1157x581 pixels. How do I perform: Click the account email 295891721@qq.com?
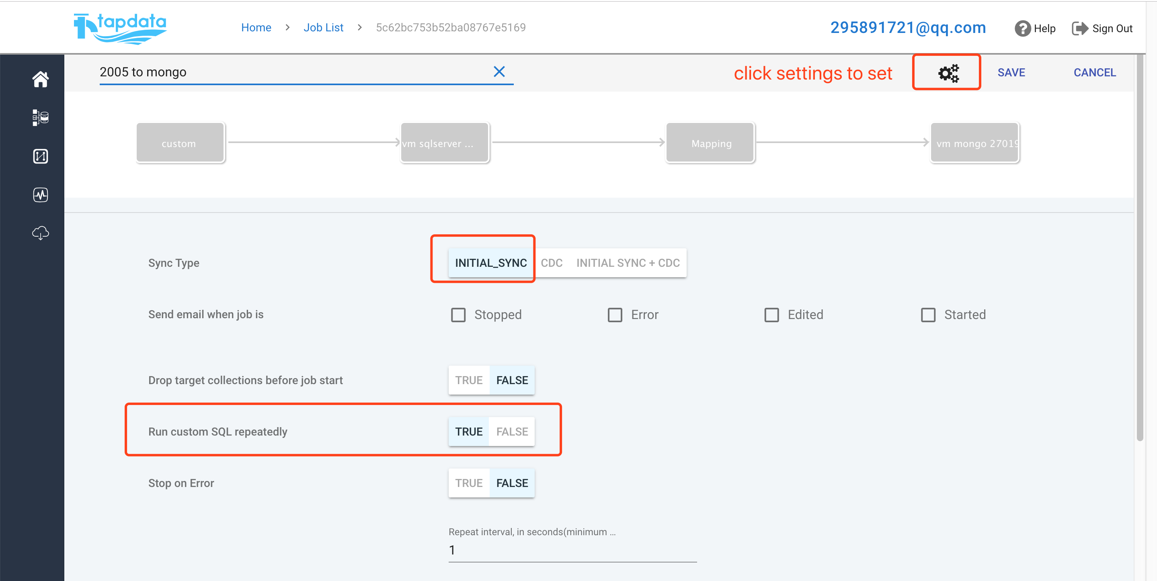[x=908, y=28]
